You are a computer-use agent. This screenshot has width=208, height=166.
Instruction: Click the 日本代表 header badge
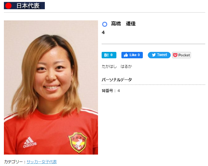pos(24,6)
